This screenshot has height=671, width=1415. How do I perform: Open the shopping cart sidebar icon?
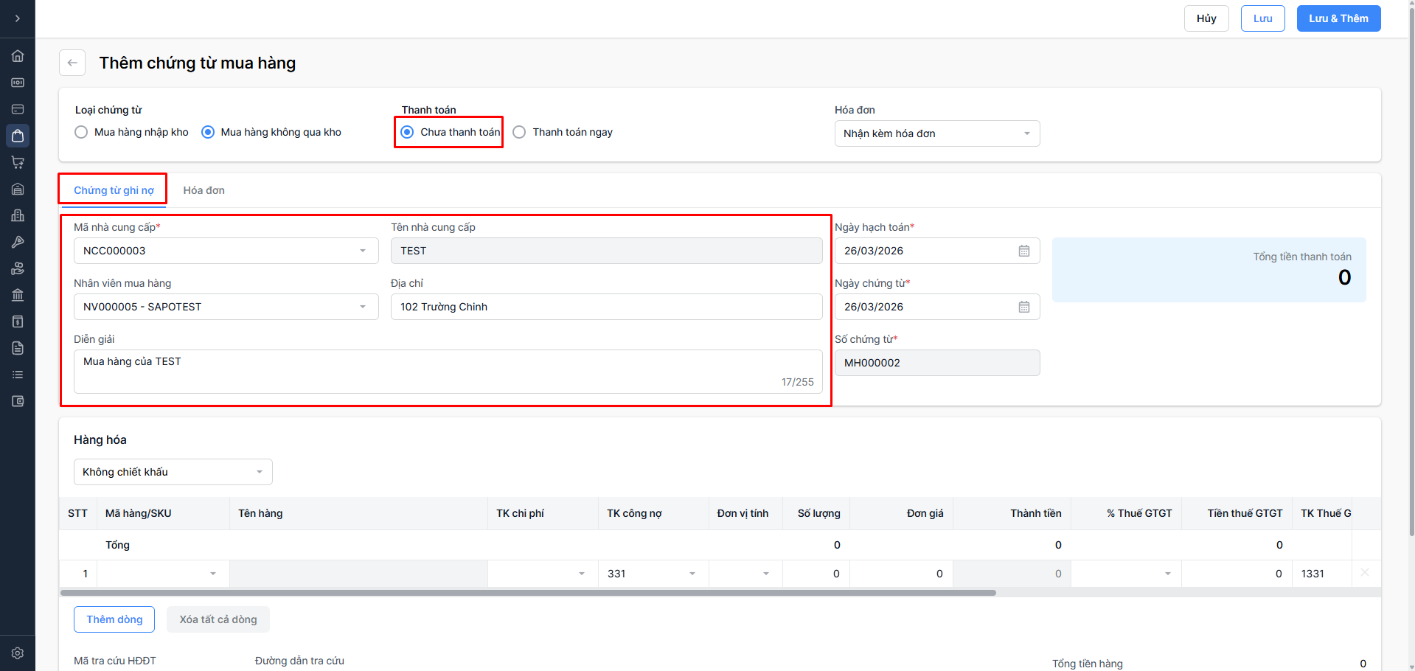click(x=18, y=162)
